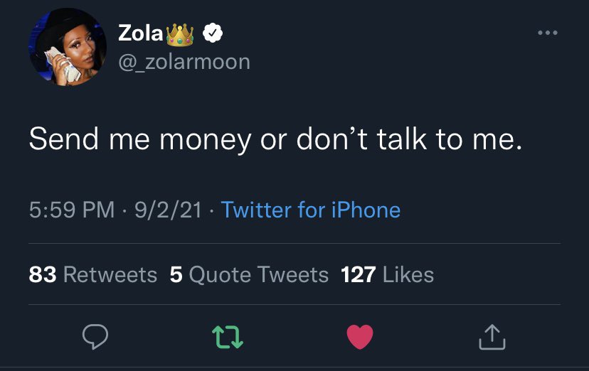
Task: Select the tweet text 'Send me money'
Action: [139, 139]
